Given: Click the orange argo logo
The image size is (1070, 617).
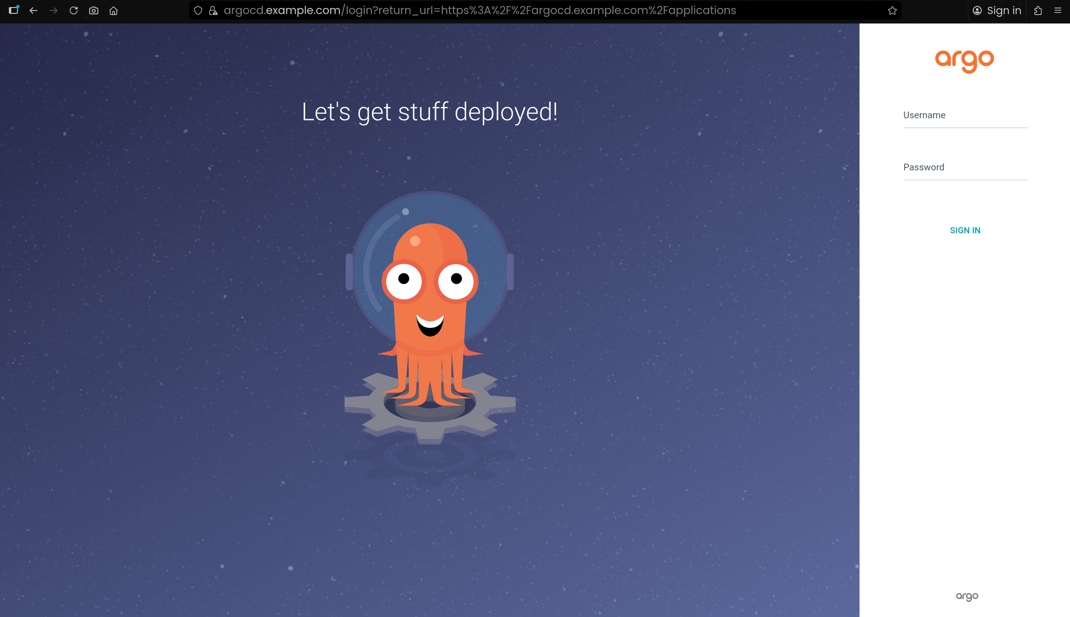Looking at the screenshot, I should [x=965, y=61].
